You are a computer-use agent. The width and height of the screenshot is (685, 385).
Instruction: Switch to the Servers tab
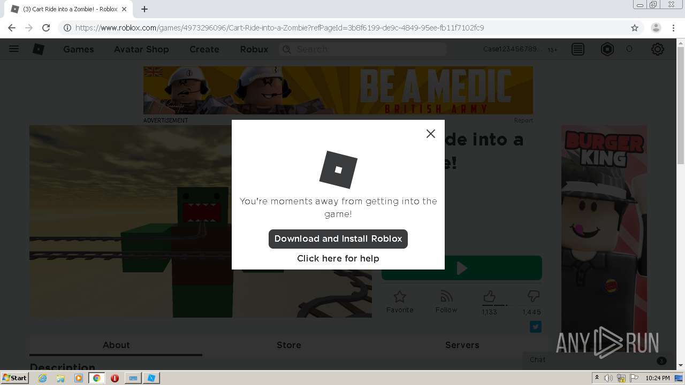(462, 345)
